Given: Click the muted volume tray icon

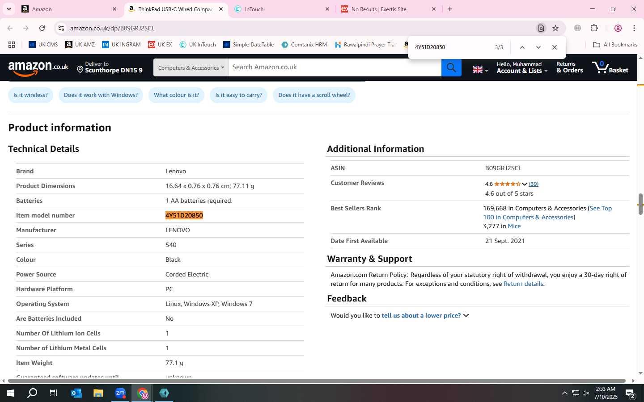Looking at the screenshot, I should 586,394.
